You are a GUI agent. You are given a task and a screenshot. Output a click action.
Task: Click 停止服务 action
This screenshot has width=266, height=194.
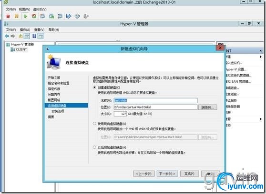[231, 100]
